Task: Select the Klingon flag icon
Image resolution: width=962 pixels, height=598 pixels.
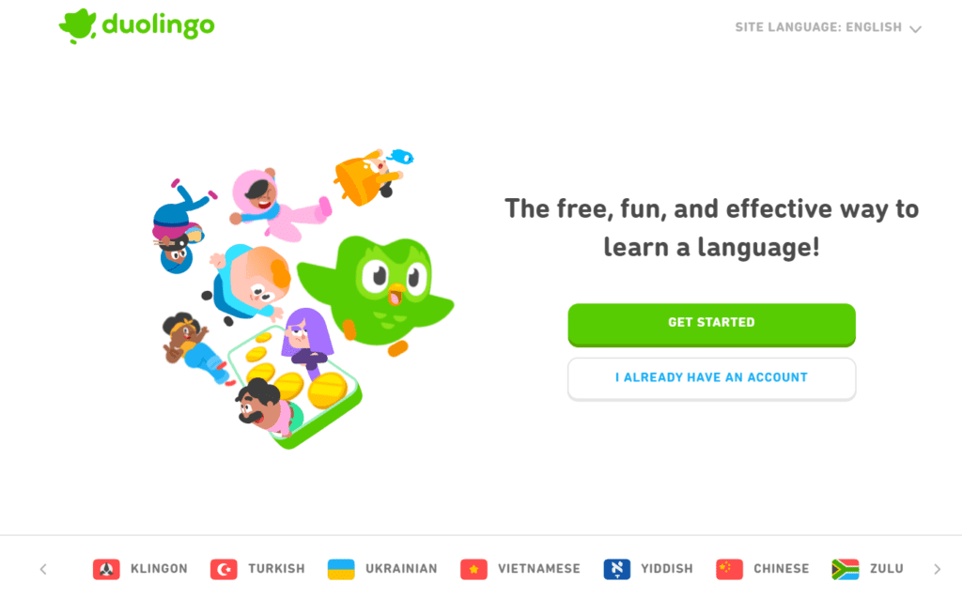Action: pos(106,569)
